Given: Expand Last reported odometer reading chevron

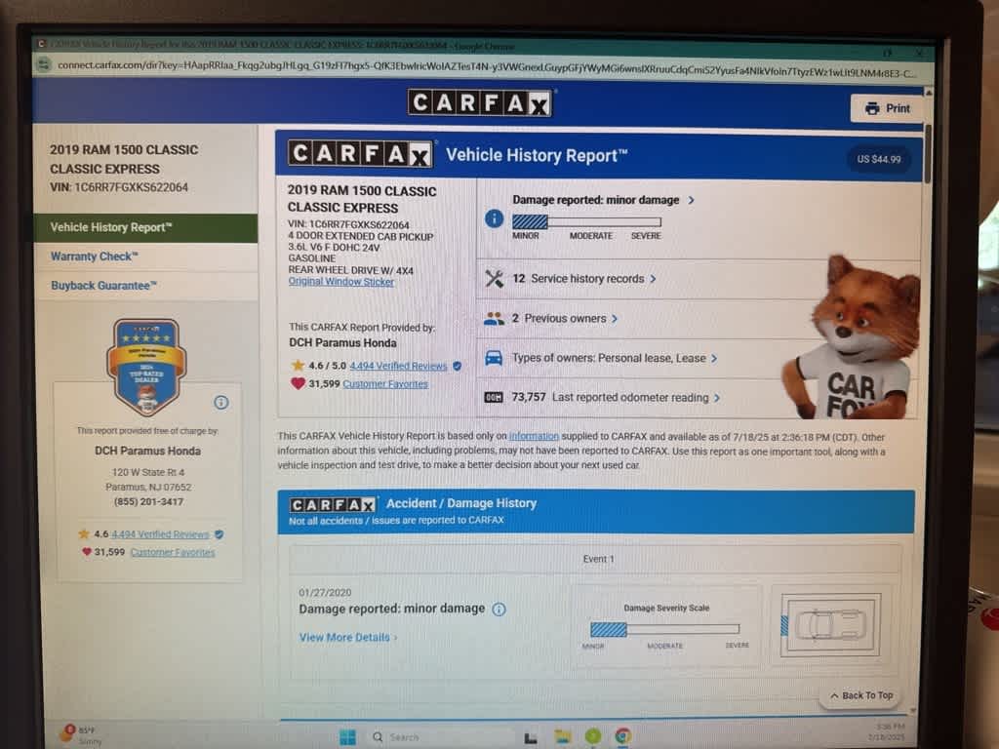Looking at the screenshot, I should tap(717, 398).
